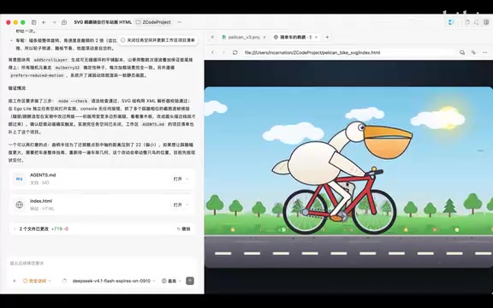This screenshot has width=493, height=308.
Task: Toggle the sidebar panel icon in title bar
Action: click(x=34, y=22)
